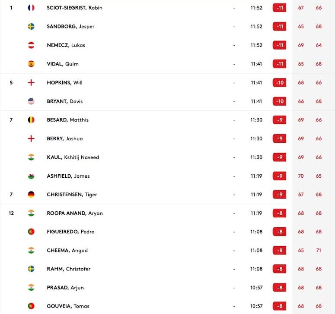This screenshot has height=314, width=335.
Task: Click the French flag beside Sciot-Siegrist
Action: point(31,8)
